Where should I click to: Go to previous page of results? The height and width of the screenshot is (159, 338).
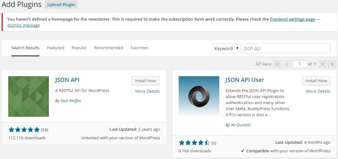pos(287,64)
